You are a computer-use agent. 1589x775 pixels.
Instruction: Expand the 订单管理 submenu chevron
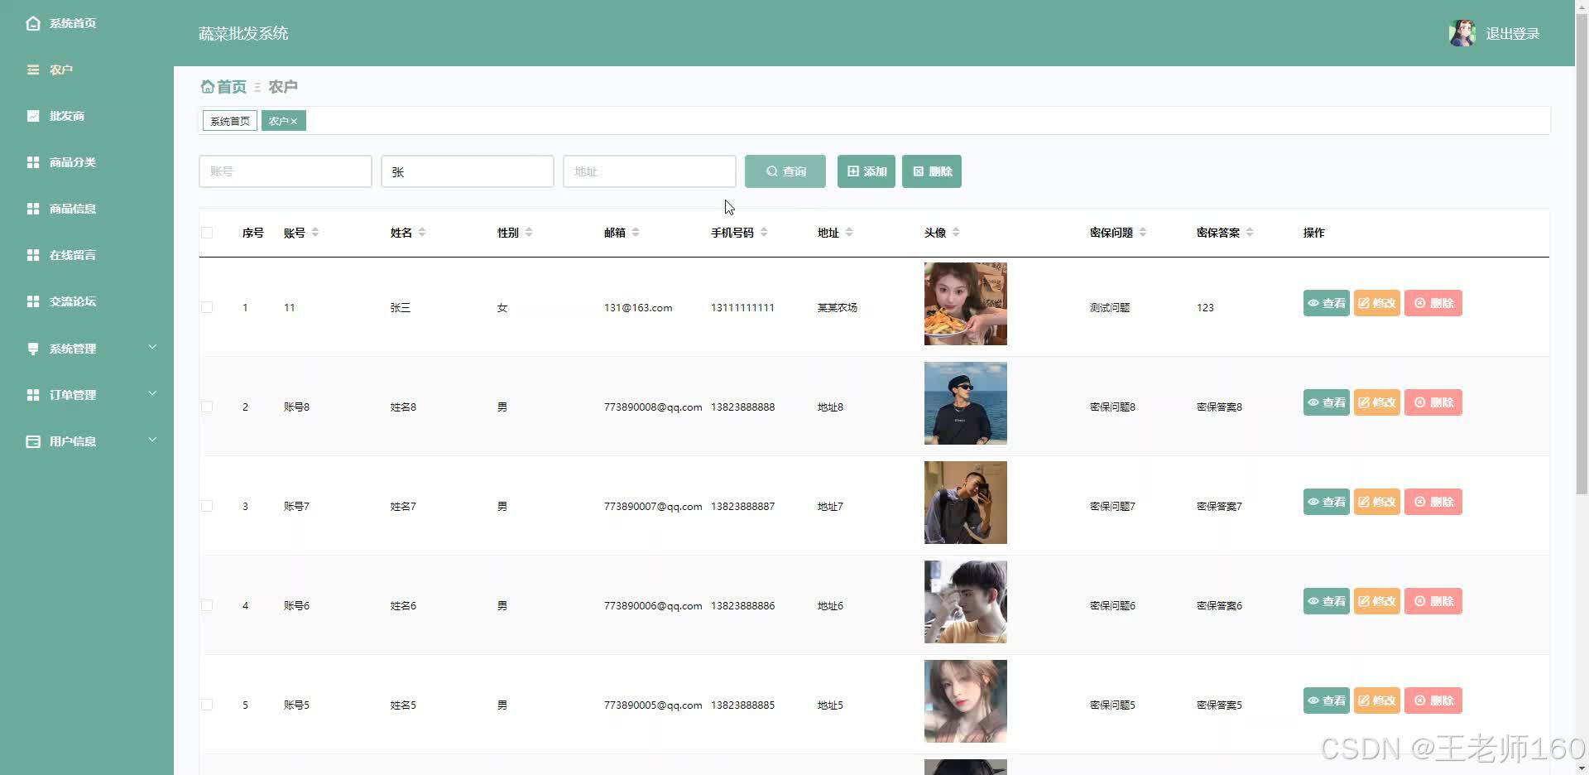[152, 394]
